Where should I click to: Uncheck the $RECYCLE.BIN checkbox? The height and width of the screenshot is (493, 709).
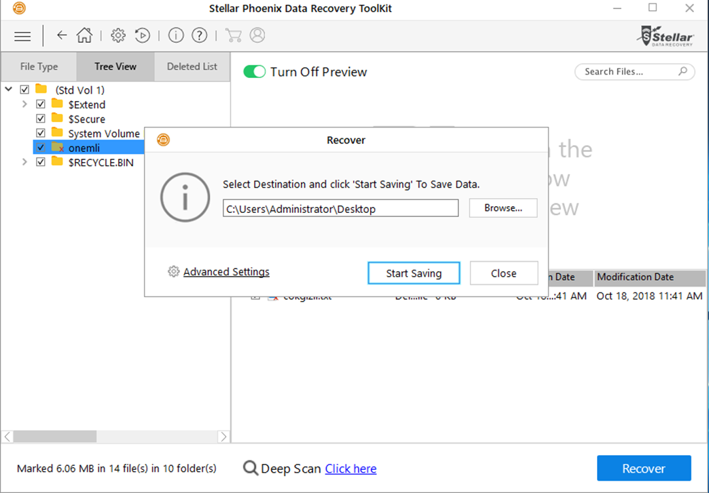coord(41,162)
